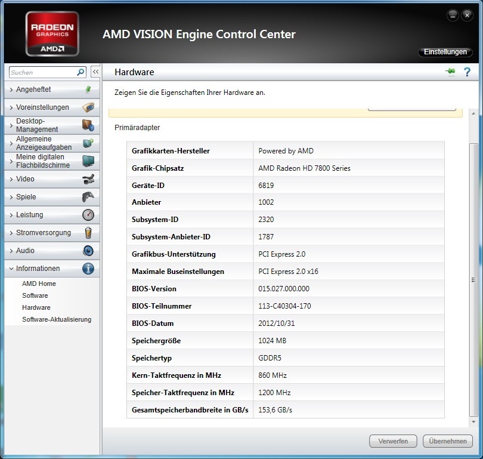Screen dimensions: 483x459
Task: Click the Audio speaker icon
Action: point(88,251)
